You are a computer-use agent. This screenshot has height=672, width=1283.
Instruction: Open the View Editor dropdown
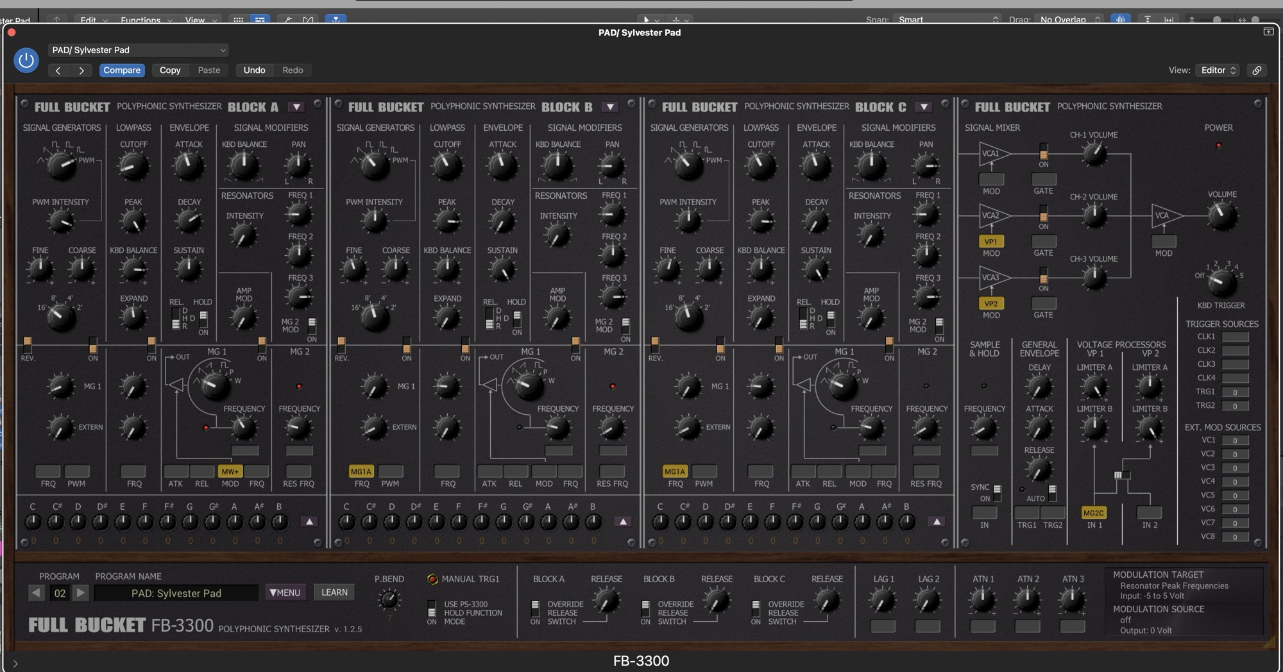[x=1218, y=71]
